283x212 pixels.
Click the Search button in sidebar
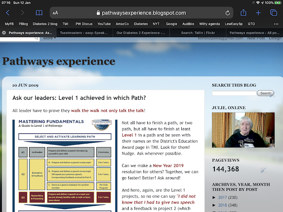(265, 93)
